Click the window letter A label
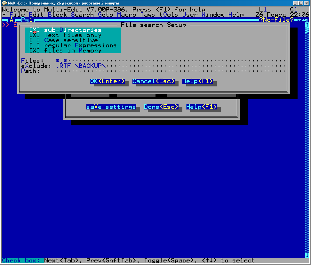 pyautogui.click(x=12, y=20)
